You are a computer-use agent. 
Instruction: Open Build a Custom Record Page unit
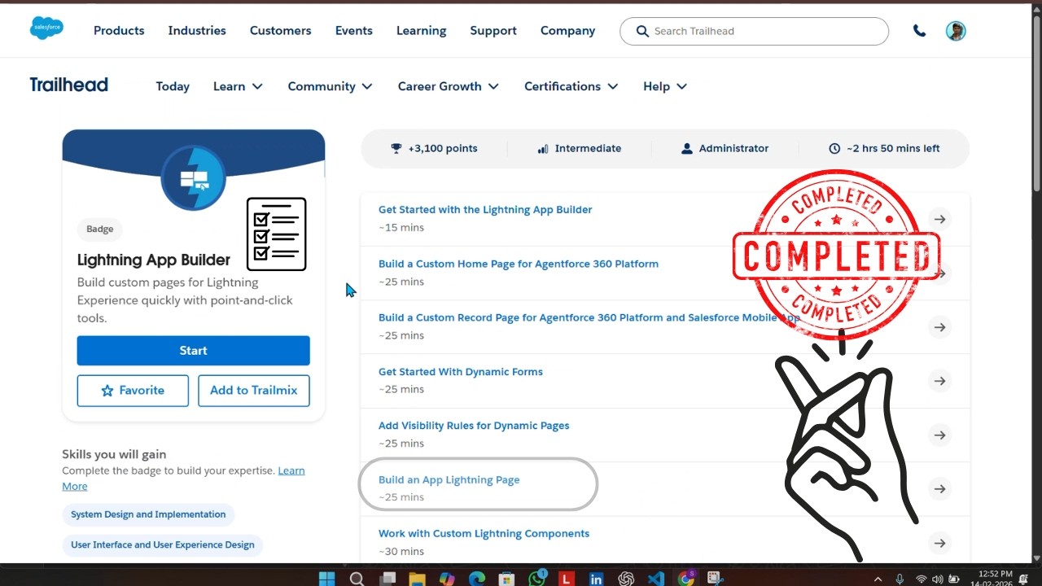[589, 317]
